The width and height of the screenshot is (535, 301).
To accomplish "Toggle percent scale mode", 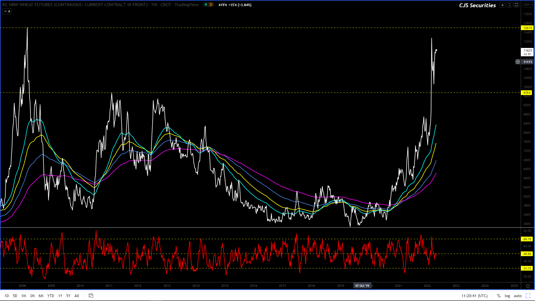I will pos(498,296).
